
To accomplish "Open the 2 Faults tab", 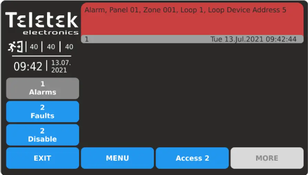I will [x=43, y=112].
